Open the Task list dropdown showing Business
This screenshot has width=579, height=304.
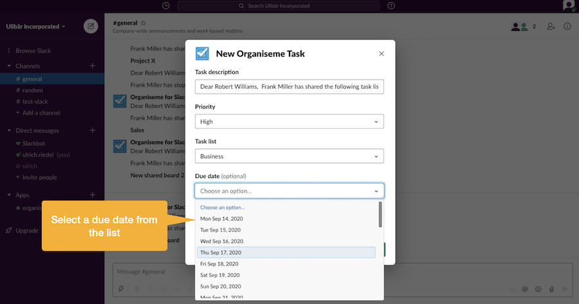[x=289, y=156]
